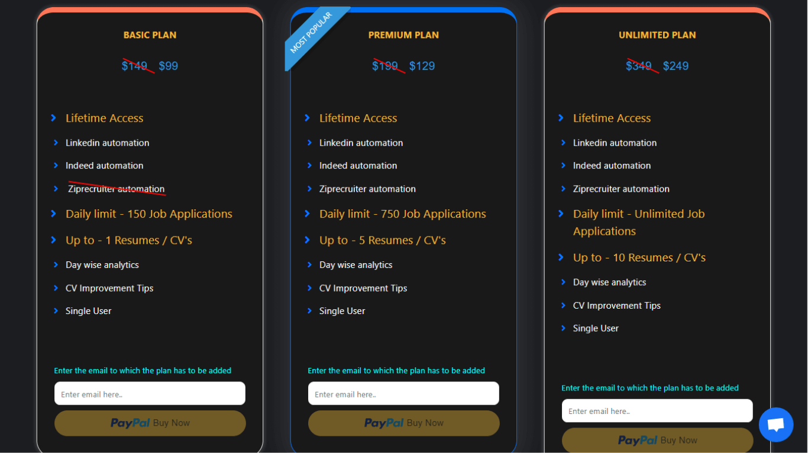Viewport: 808px width, 453px height.
Task: Click Unlimited plan's Day wise analytics text
Action: (x=610, y=283)
